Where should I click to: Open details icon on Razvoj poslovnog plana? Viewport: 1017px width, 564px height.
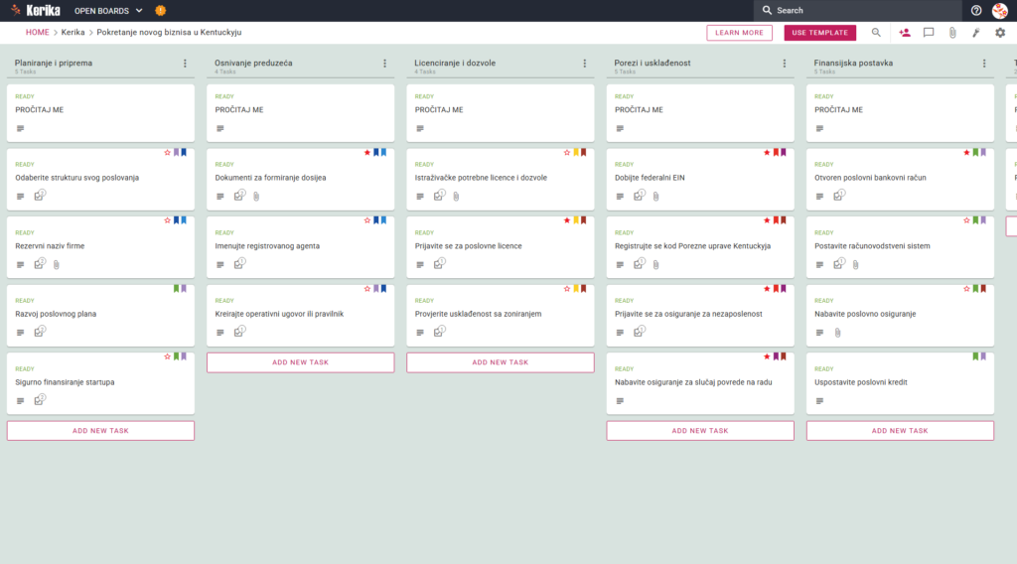click(20, 333)
